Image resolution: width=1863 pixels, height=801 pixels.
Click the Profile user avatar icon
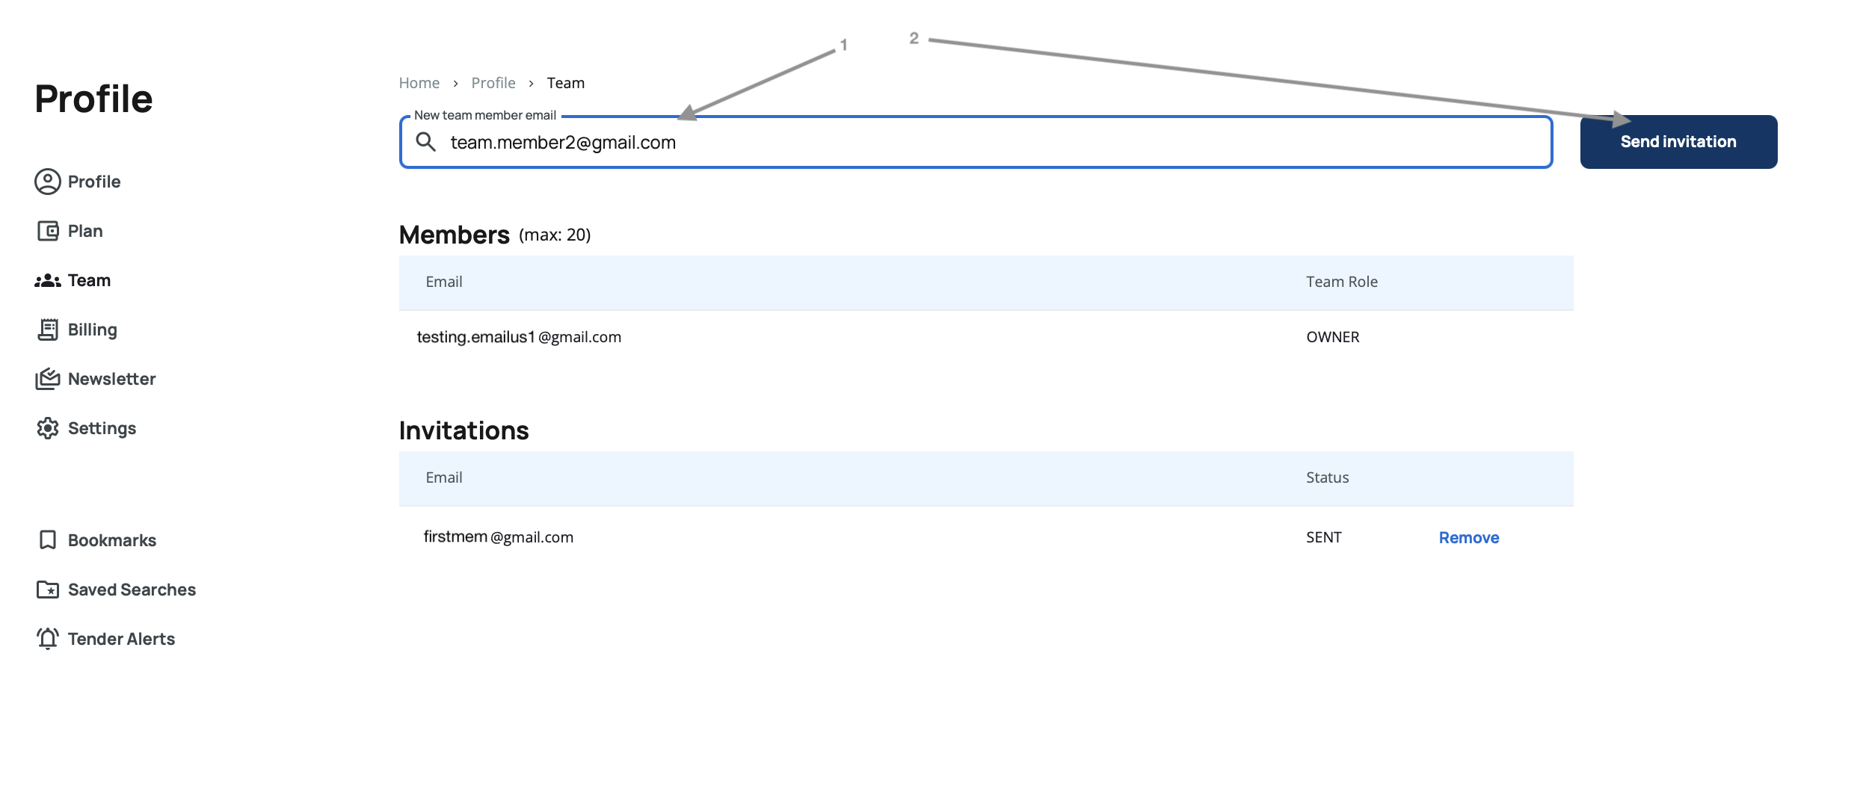(48, 182)
